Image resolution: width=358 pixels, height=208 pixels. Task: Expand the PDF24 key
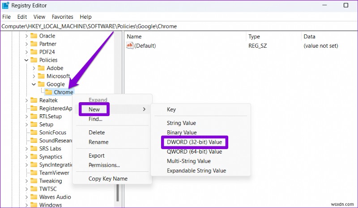[x=26, y=52]
